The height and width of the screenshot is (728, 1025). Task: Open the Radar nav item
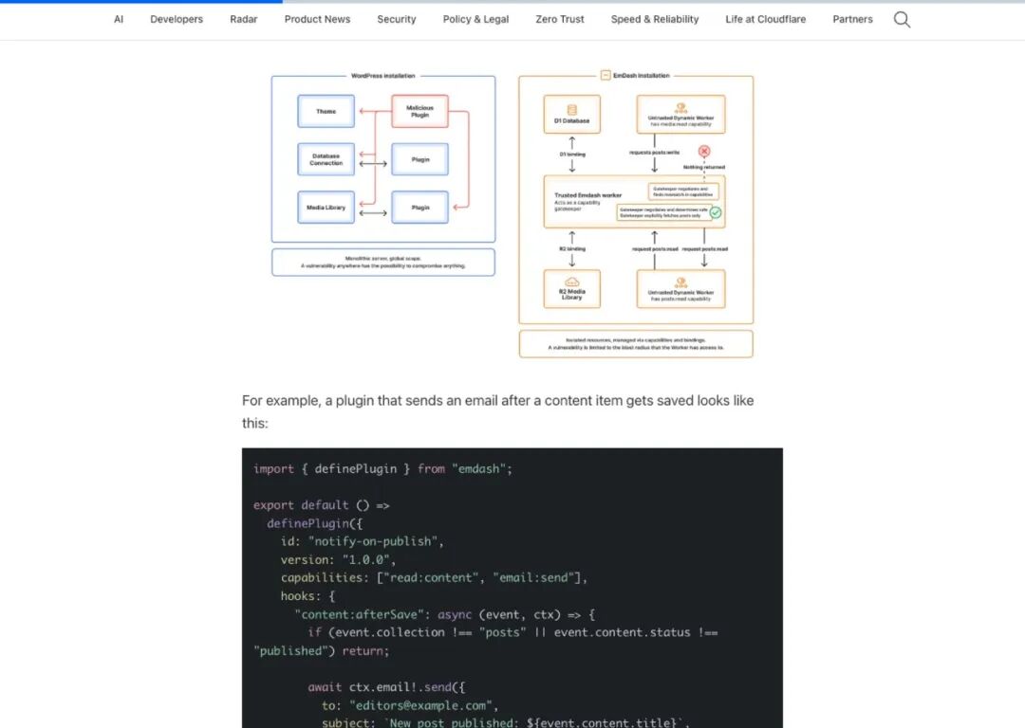pyautogui.click(x=244, y=20)
